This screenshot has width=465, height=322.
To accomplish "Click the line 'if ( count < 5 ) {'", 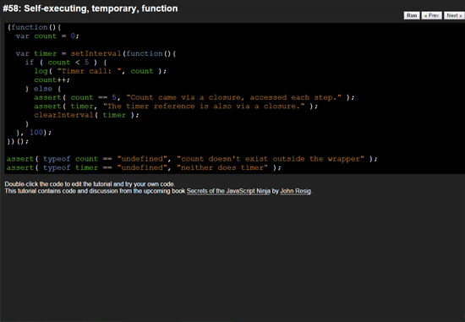I will [x=66, y=63].
